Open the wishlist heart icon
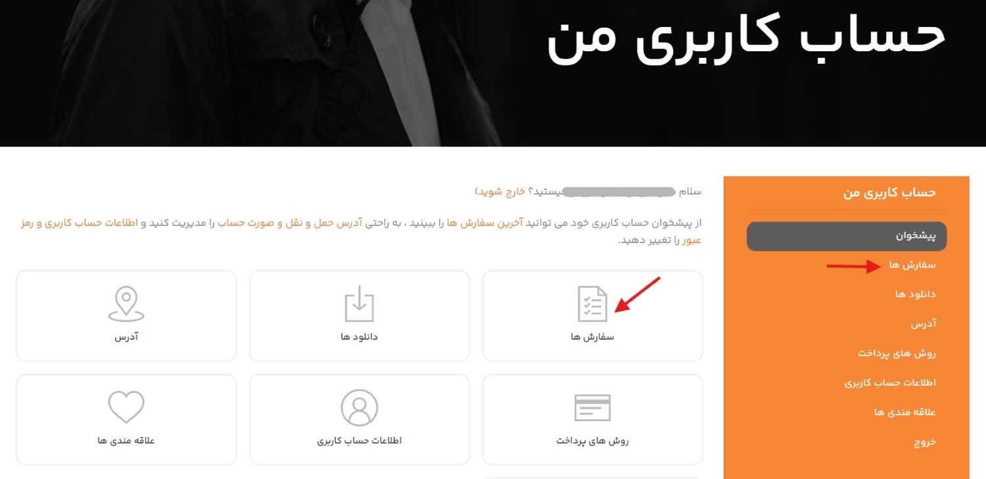Image resolution: width=986 pixels, height=479 pixels. pos(126,408)
